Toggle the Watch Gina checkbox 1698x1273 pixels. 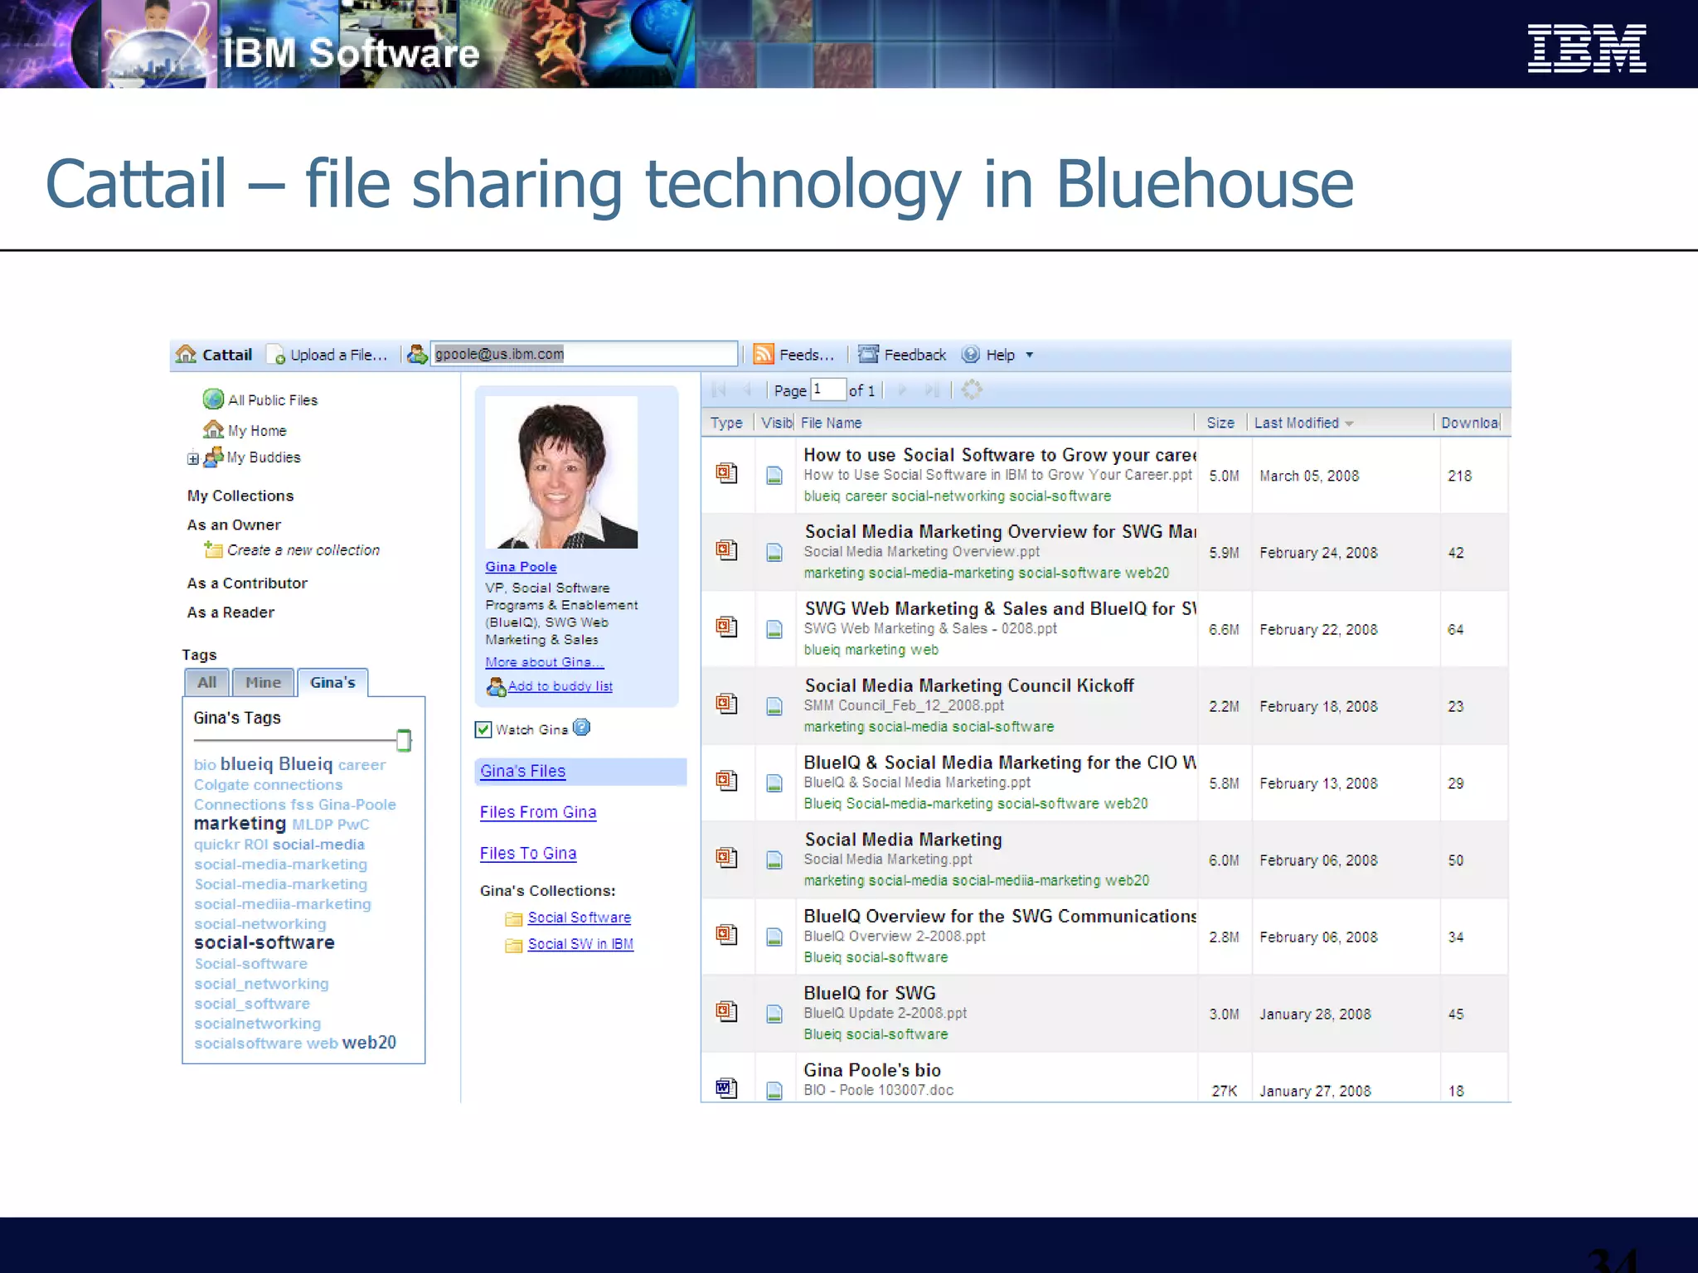click(x=483, y=729)
